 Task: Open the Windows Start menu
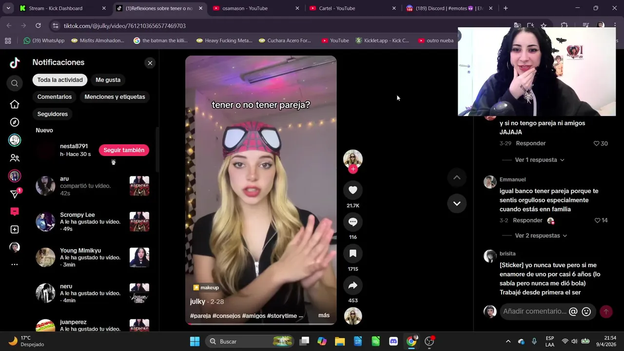195,341
